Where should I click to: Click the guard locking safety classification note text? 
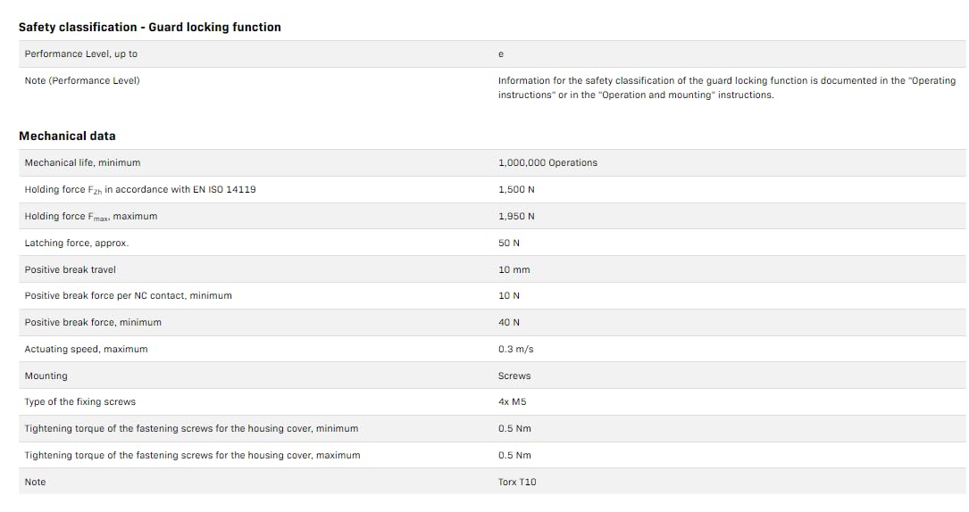[726, 87]
